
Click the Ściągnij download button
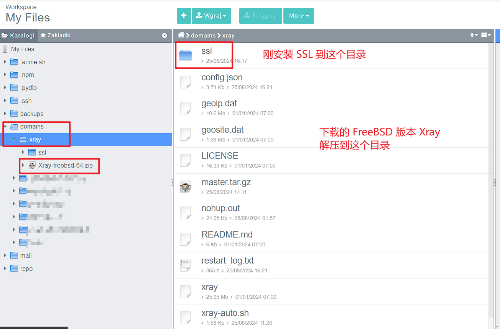[260, 16]
